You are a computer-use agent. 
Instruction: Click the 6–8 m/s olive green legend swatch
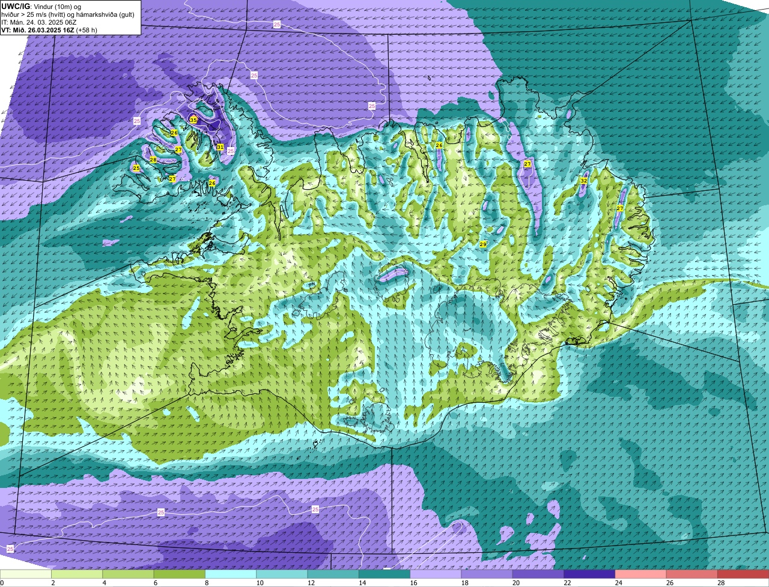180,574
